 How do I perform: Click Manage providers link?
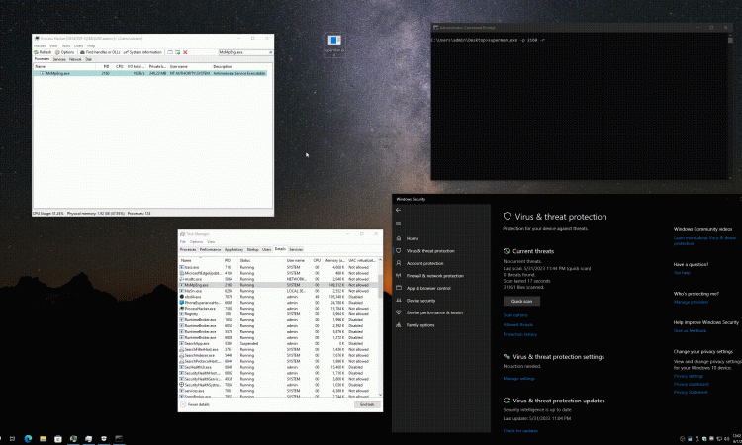pos(691,302)
